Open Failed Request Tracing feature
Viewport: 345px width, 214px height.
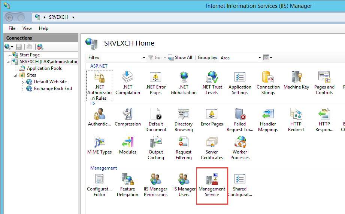pos(240,120)
